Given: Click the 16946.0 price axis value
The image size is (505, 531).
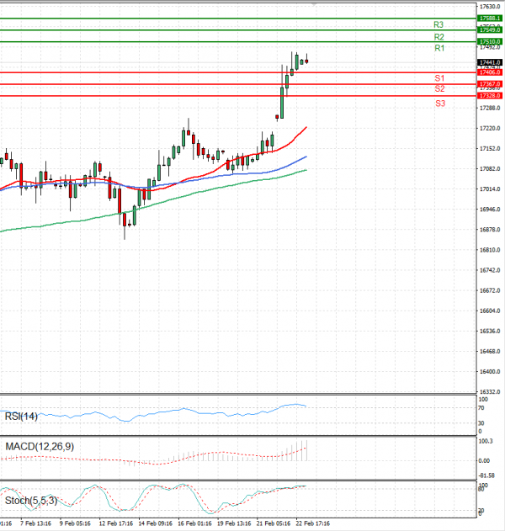Looking at the screenshot, I should [490, 210].
